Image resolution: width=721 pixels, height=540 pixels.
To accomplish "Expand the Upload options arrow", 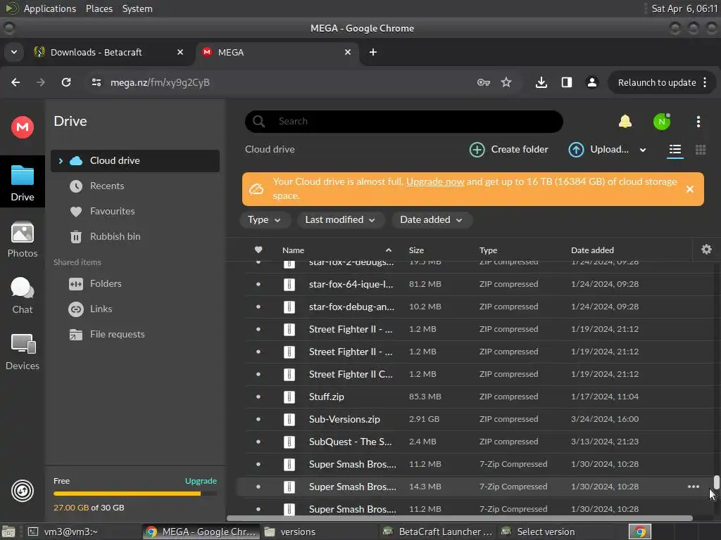I will tap(643, 150).
